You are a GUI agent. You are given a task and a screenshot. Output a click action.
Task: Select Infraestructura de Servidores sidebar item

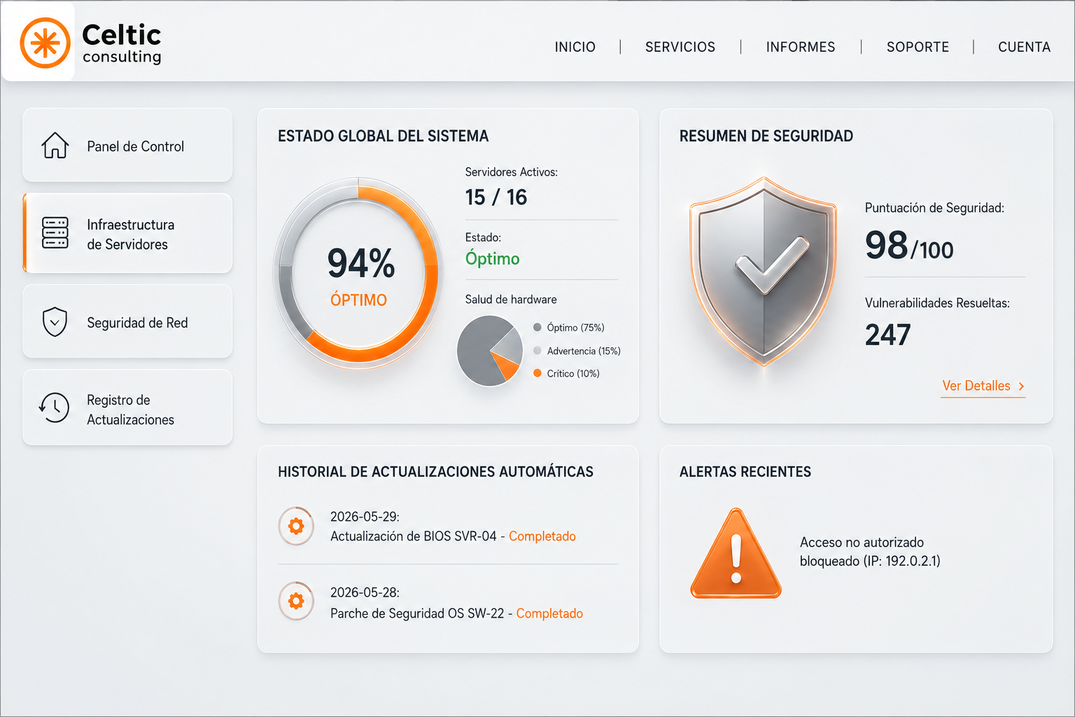coord(127,233)
